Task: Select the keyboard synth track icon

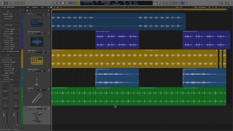Action: click(x=37, y=117)
